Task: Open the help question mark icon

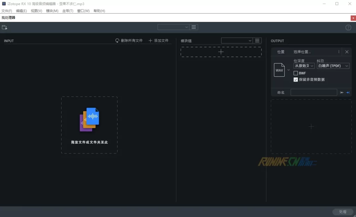Action: 348,27
